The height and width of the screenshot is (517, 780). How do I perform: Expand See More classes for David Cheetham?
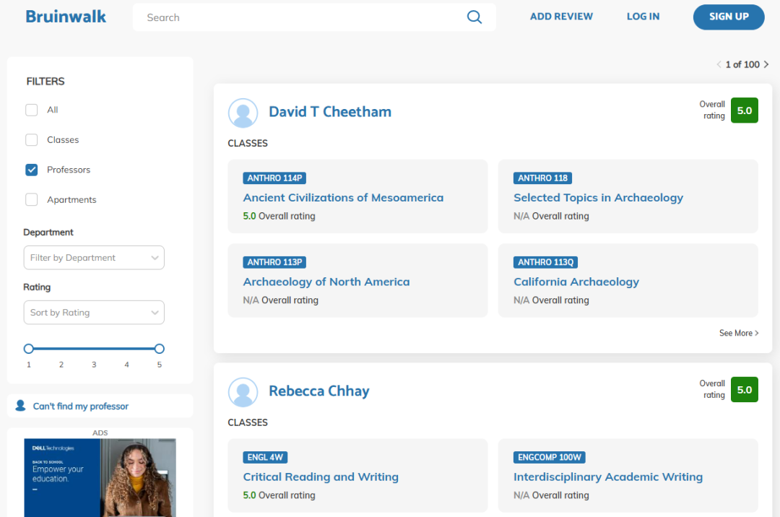click(738, 333)
